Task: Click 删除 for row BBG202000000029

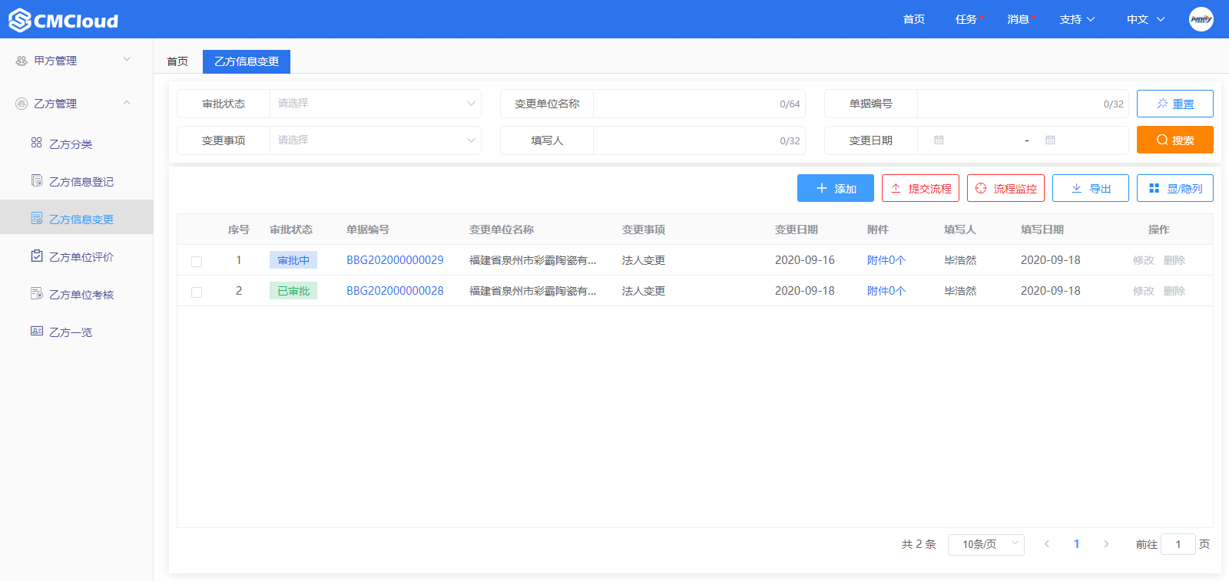Action: [x=1174, y=260]
